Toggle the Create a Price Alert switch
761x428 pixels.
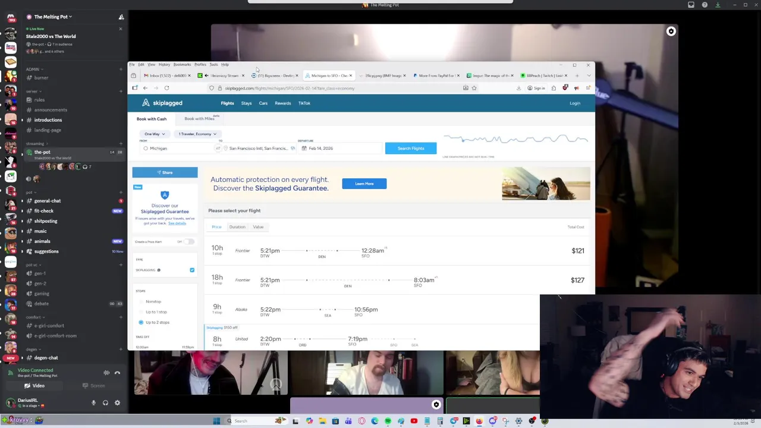[188, 242]
